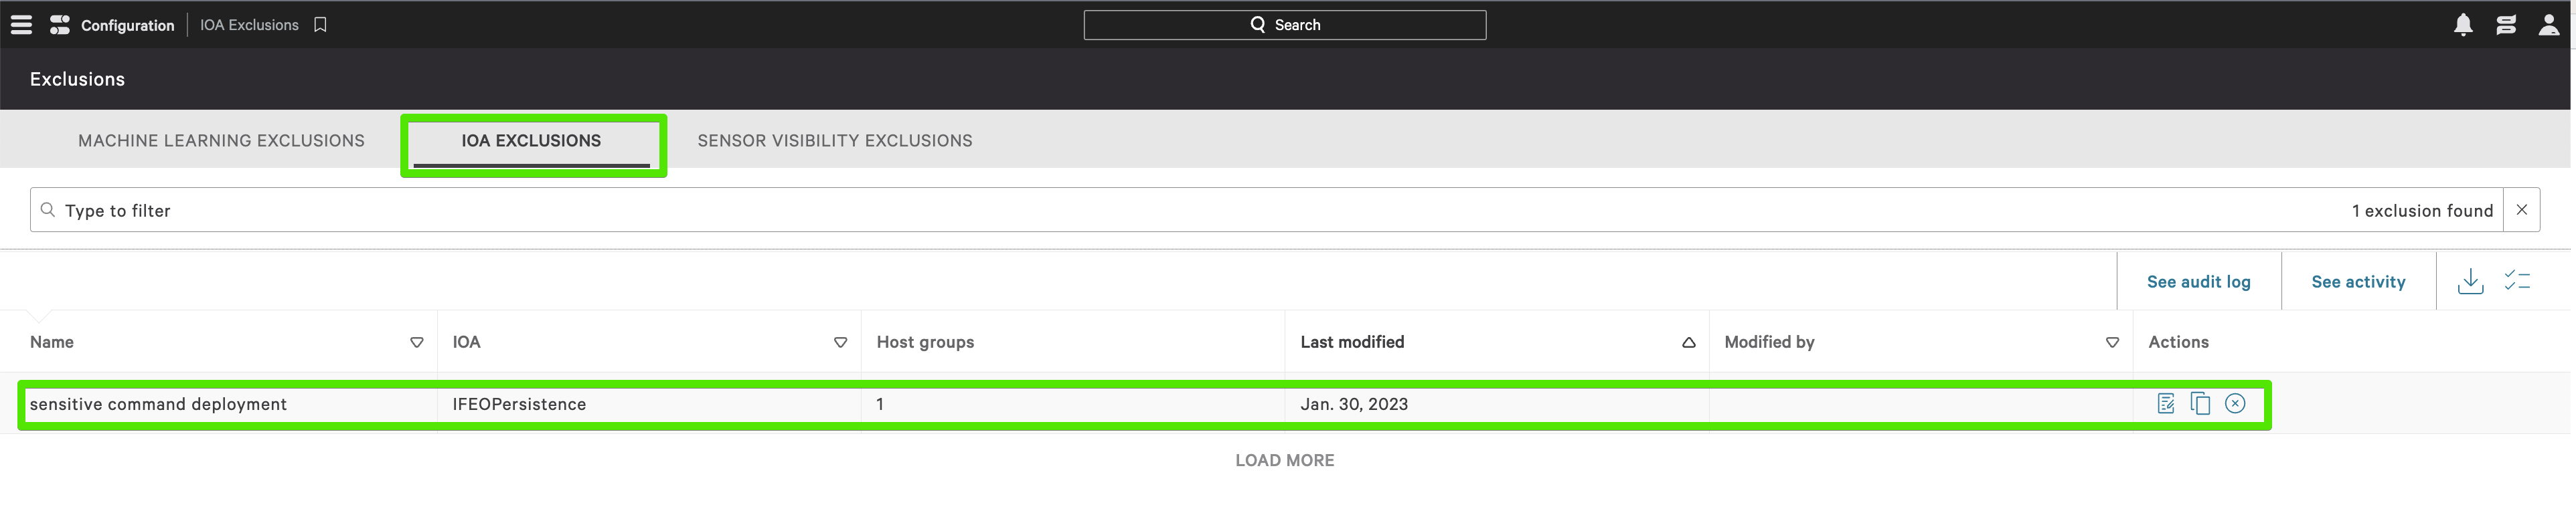Image resolution: width=2576 pixels, height=527 pixels.
Task: Click the IFEOPersistence cell
Action: (x=519, y=404)
